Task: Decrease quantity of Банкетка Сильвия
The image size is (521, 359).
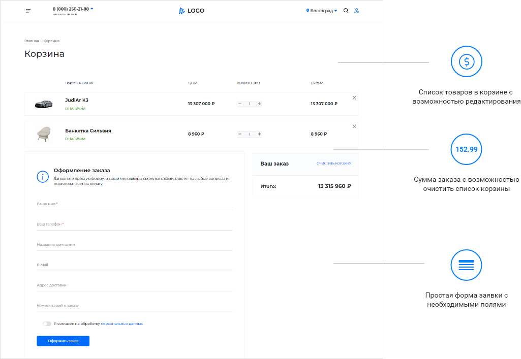Action: (239, 134)
